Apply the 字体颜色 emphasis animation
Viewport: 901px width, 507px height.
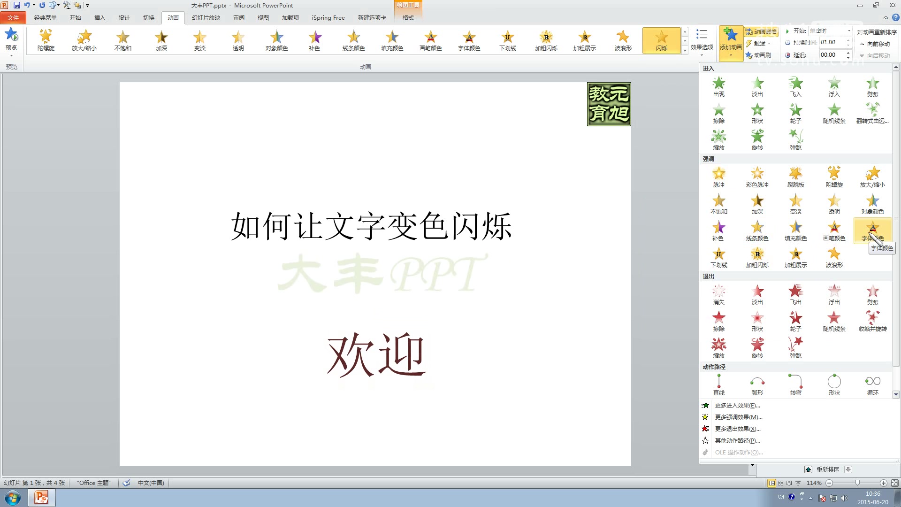(872, 230)
